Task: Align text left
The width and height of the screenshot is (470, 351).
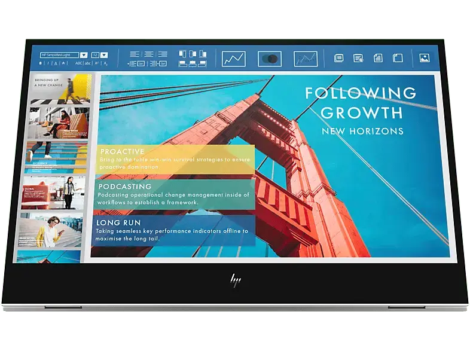Action: click(x=135, y=54)
